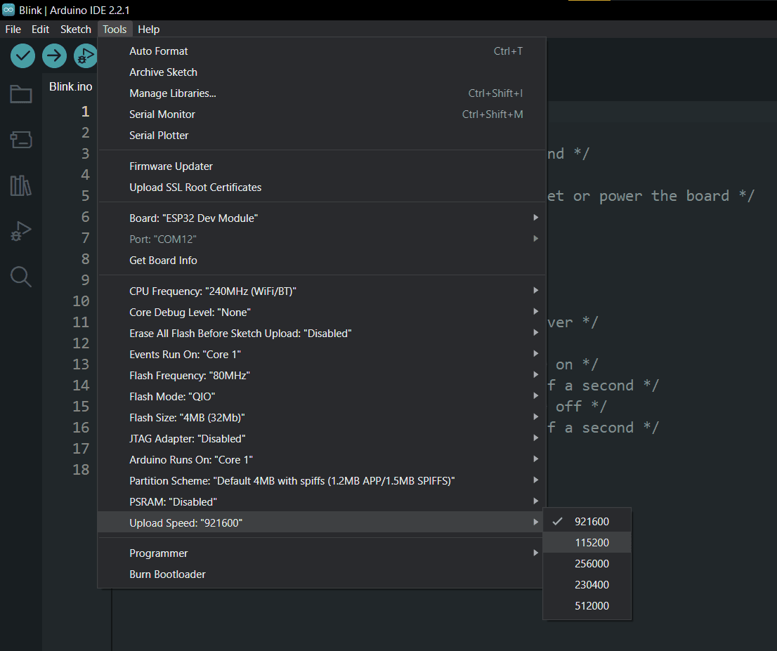Screen dimensions: 777x651
Task: Choose 512000 upload speed option
Action: [x=587, y=605]
